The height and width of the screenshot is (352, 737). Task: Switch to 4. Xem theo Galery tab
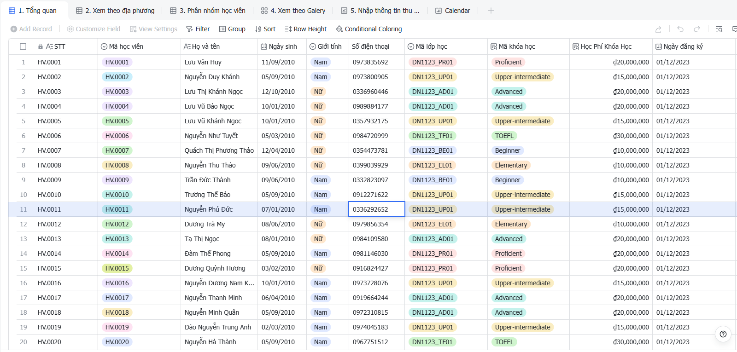pyautogui.click(x=293, y=11)
